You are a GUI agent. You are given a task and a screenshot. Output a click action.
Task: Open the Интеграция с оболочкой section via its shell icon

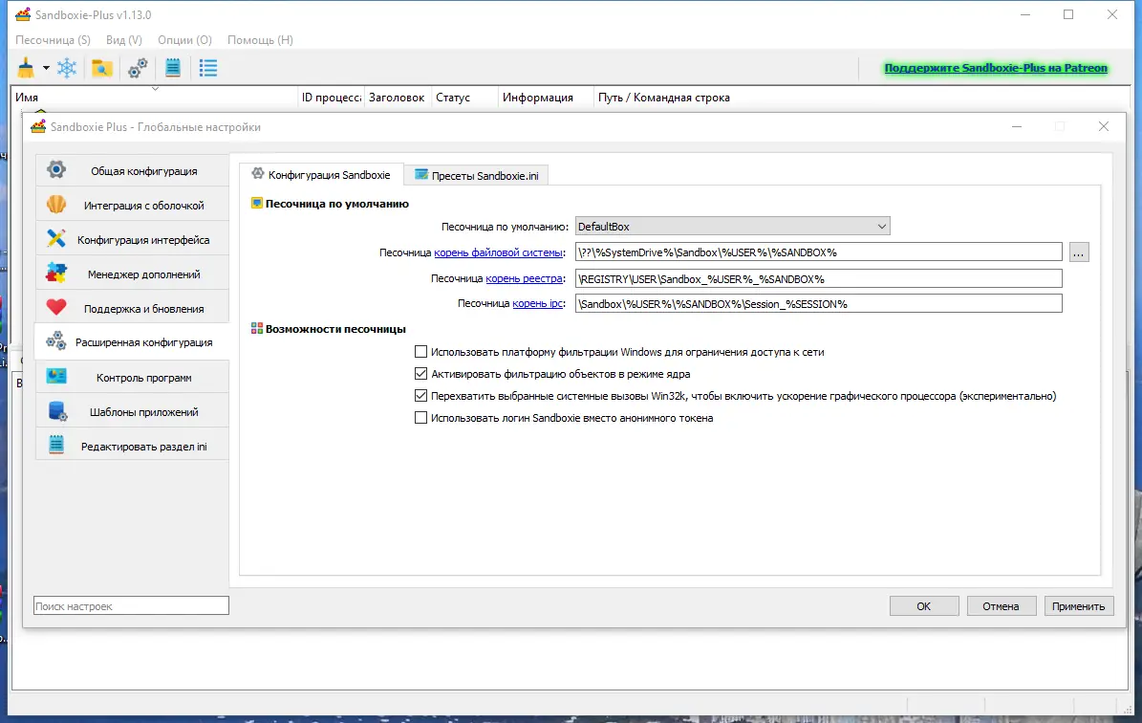point(56,205)
